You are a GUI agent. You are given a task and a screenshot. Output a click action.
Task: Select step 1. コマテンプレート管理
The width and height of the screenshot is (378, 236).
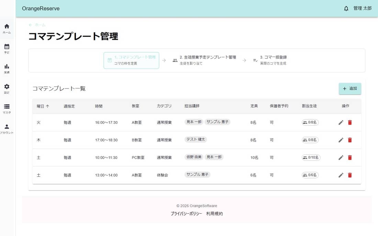point(131,60)
